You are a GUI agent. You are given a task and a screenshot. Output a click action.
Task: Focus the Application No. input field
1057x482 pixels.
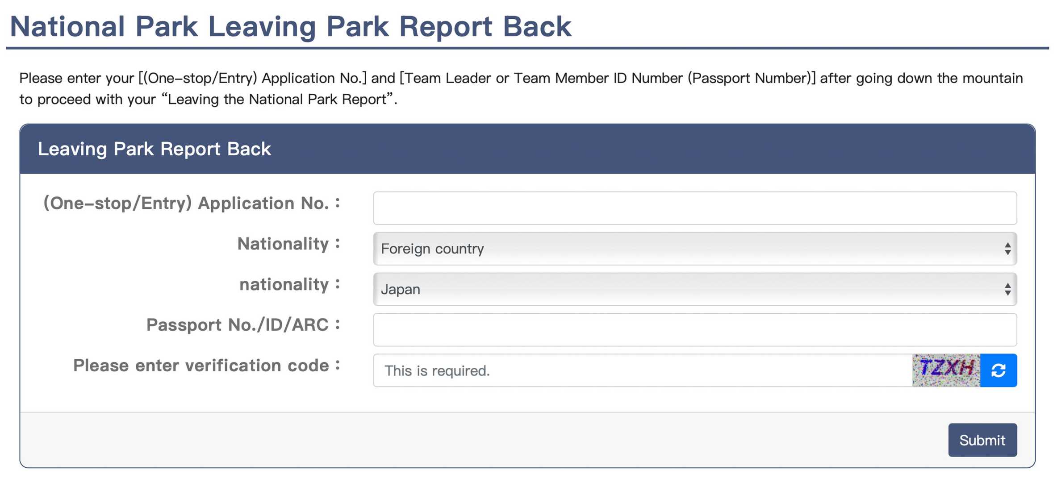tap(694, 208)
